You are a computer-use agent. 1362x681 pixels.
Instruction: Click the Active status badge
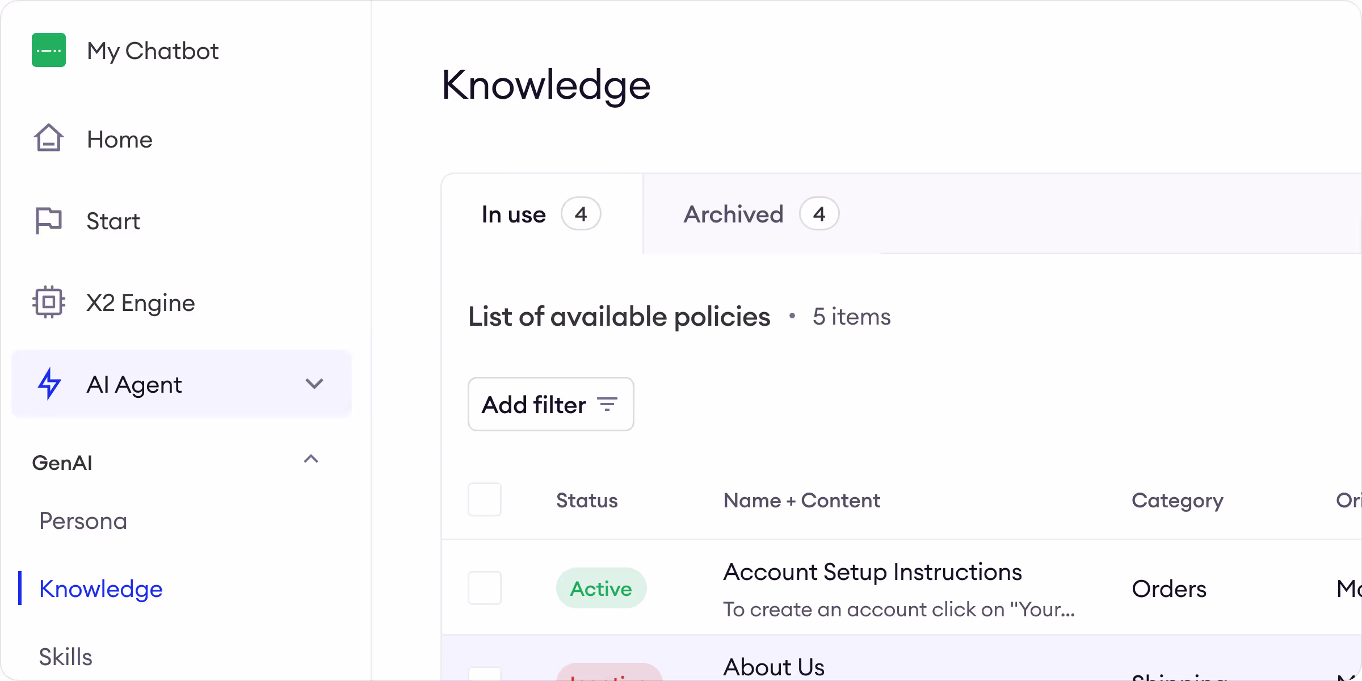coord(601,588)
